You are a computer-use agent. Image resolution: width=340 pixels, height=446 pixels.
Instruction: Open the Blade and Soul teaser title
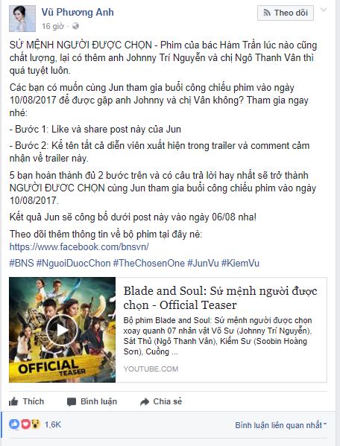point(220,298)
